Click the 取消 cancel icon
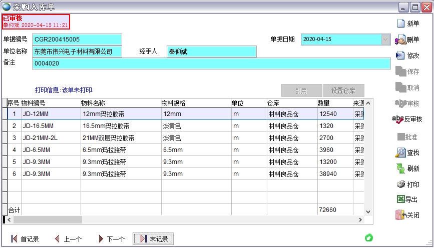434x248 pixels. coord(400,87)
